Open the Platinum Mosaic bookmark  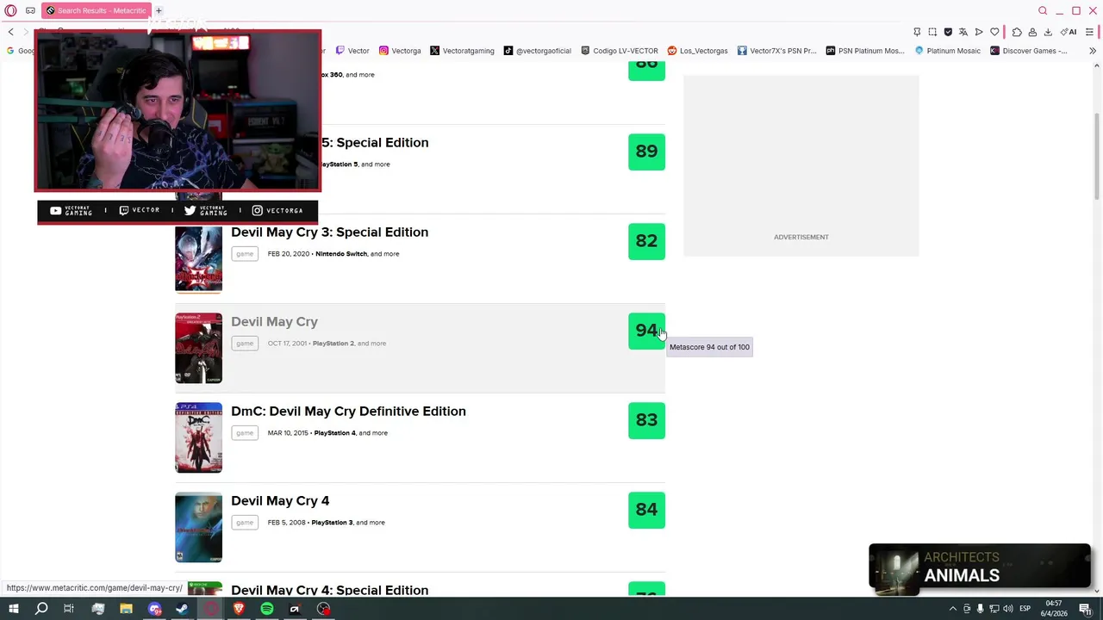tap(947, 51)
